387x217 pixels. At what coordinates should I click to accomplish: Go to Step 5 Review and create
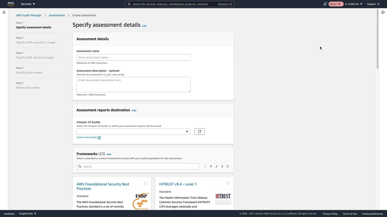28,88
